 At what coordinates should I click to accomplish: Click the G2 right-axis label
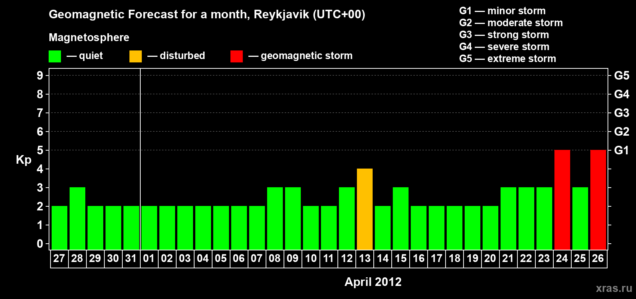622,132
